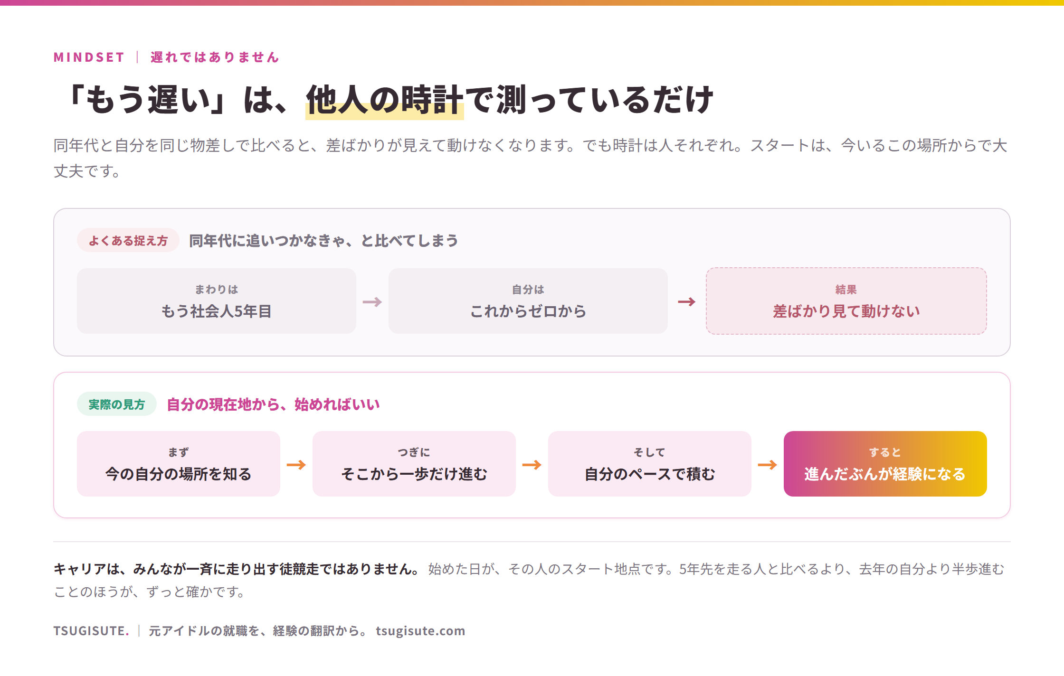
Task: Click the orange arrow after まず card
Action: [x=296, y=465]
